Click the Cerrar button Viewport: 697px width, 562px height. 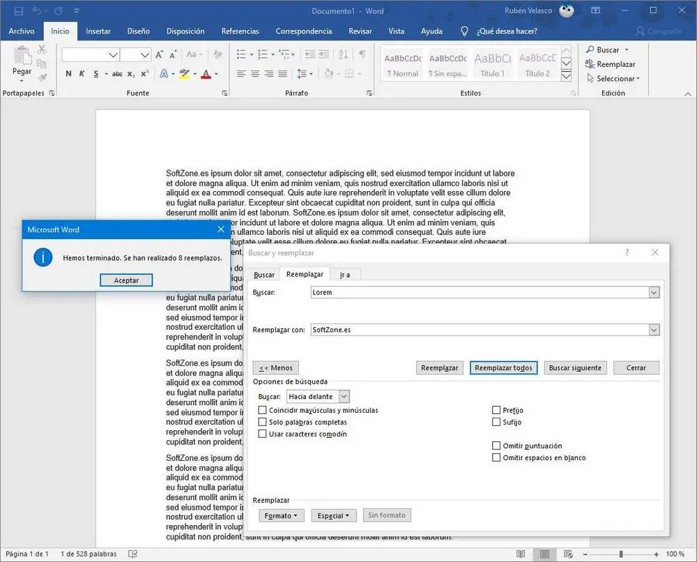pyautogui.click(x=636, y=367)
